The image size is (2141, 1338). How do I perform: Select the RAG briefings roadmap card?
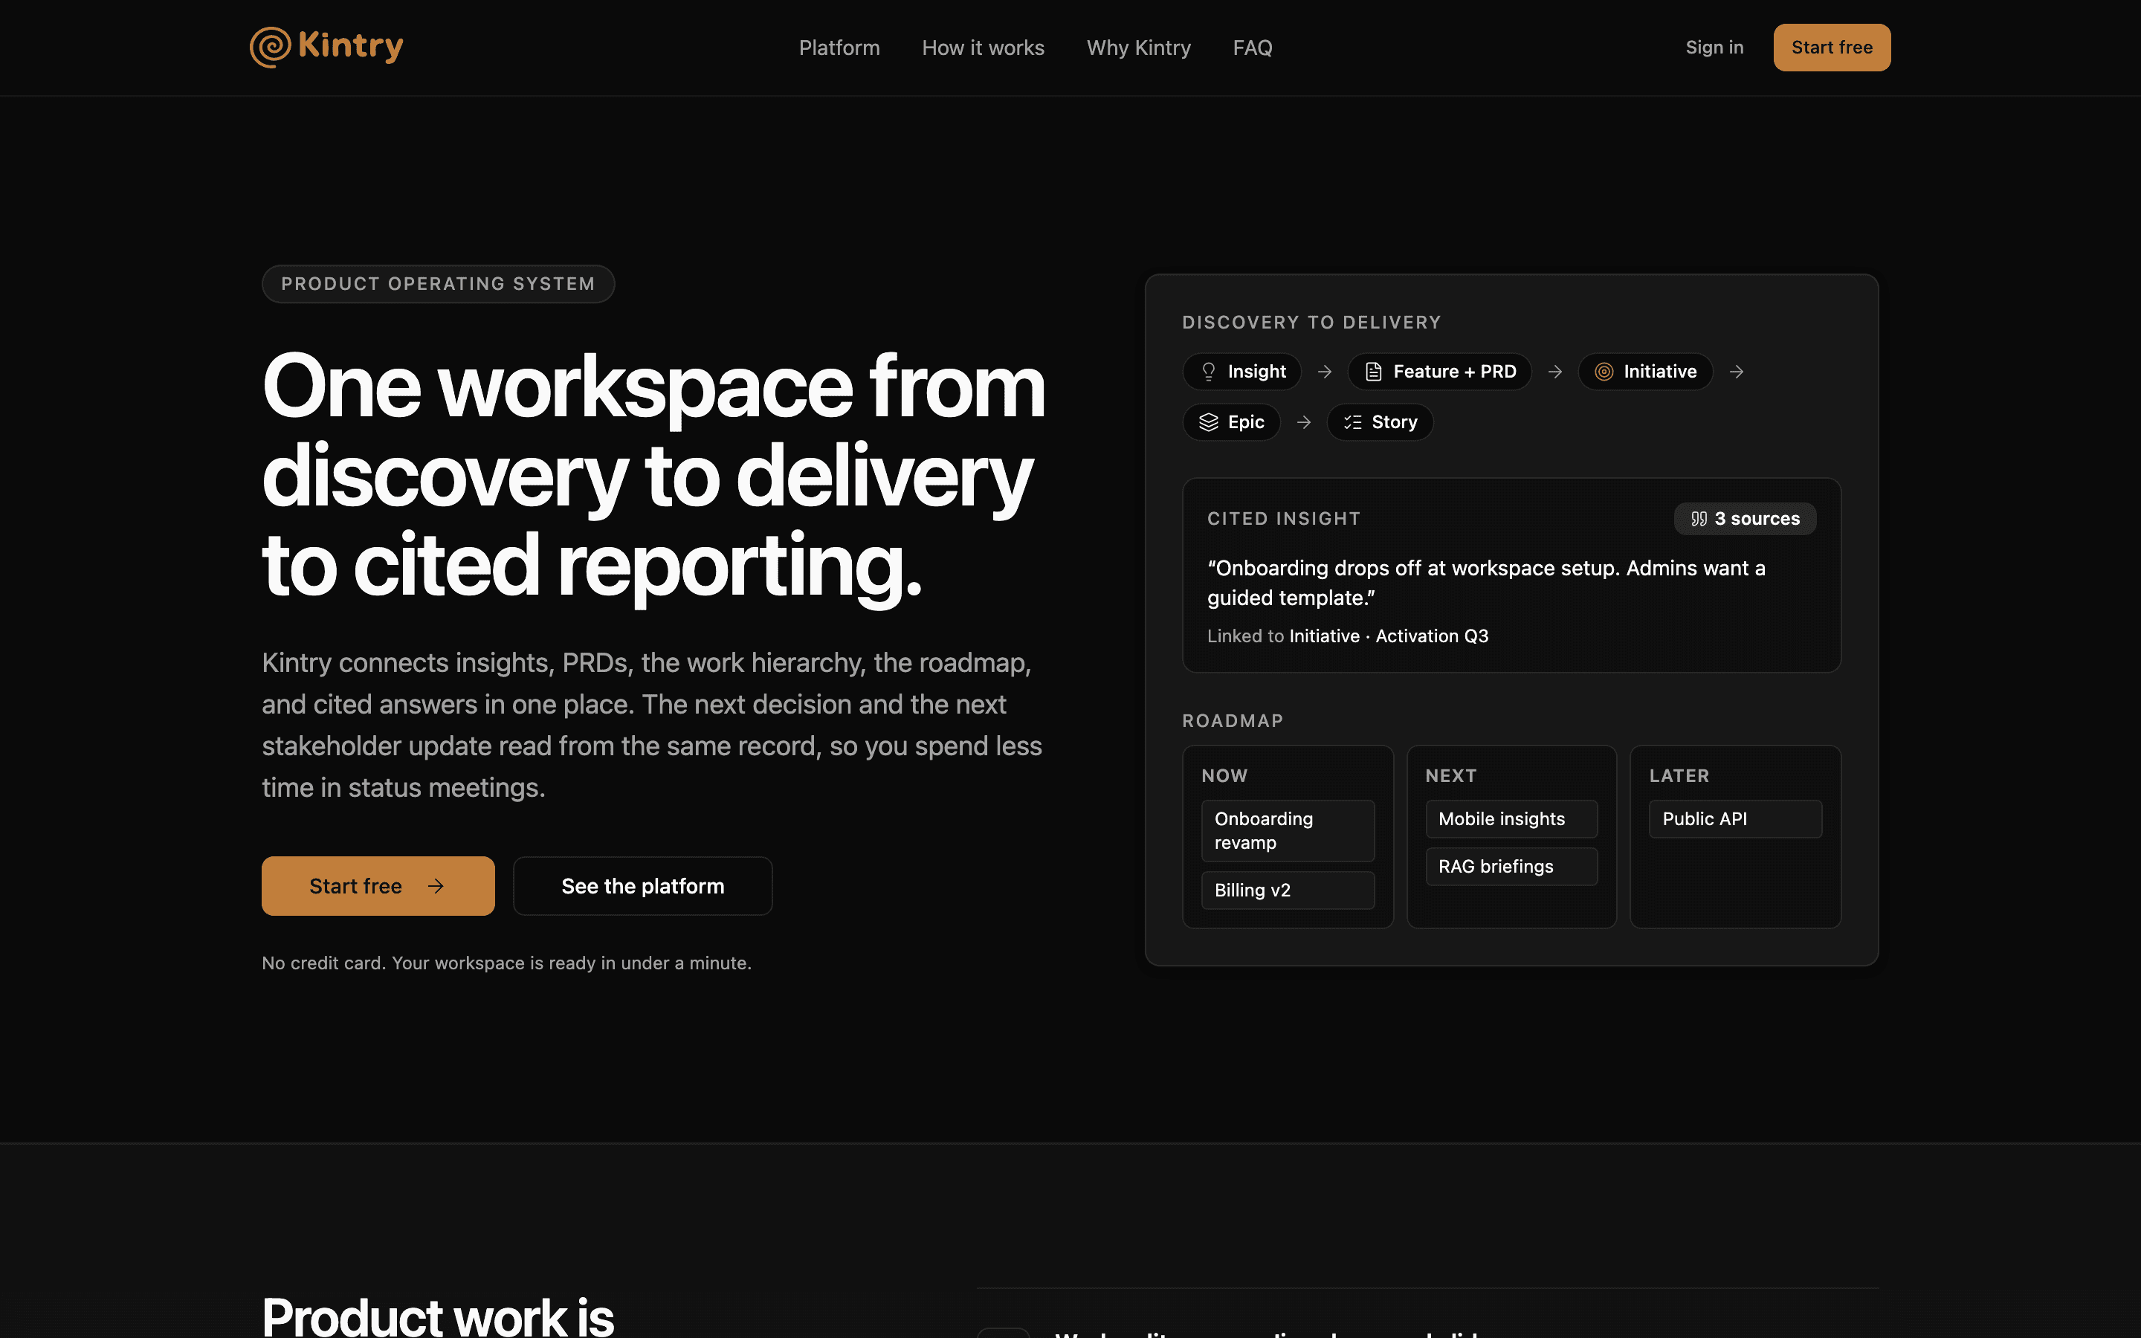tap(1511, 866)
